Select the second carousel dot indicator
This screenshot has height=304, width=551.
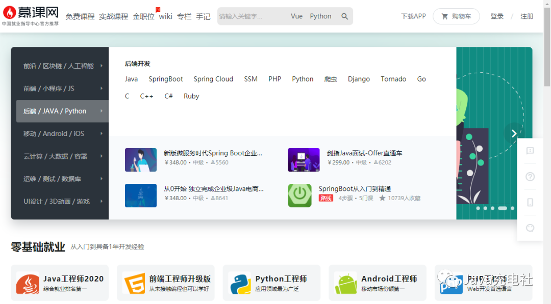tap(485, 208)
